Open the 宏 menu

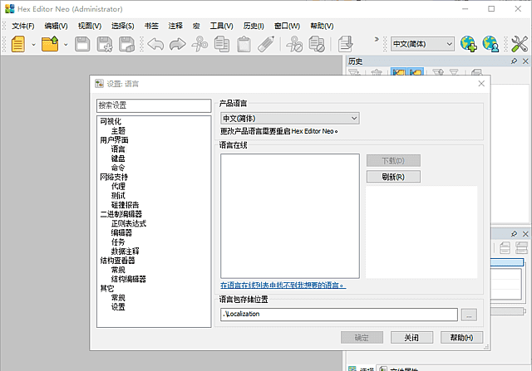pyautogui.click(x=196, y=26)
